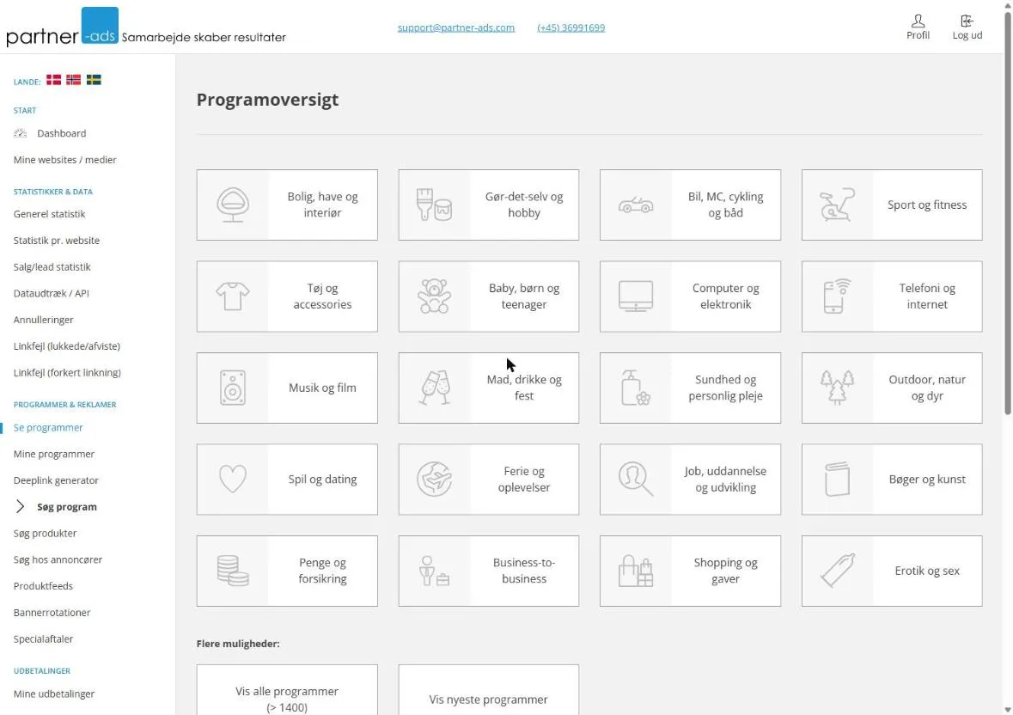Click the STATISTIKKER & DATA section label
Screen dimensions: 1013x715
pos(53,192)
